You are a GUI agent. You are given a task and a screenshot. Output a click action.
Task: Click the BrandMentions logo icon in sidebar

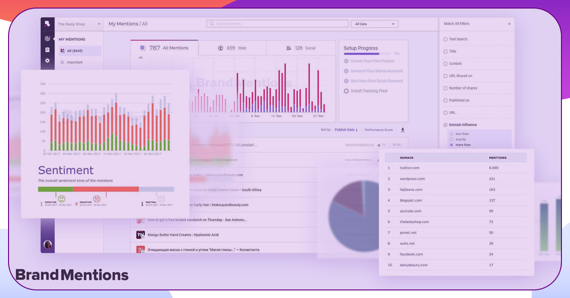tap(47, 24)
